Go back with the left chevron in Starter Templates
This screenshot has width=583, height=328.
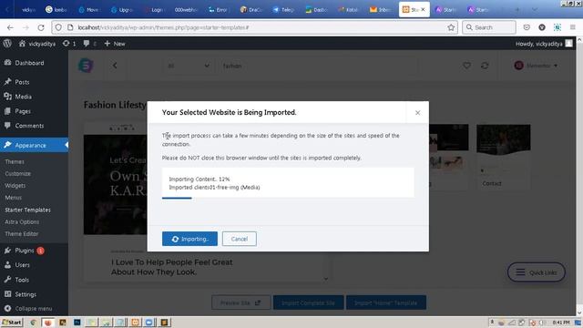pos(115,66)
